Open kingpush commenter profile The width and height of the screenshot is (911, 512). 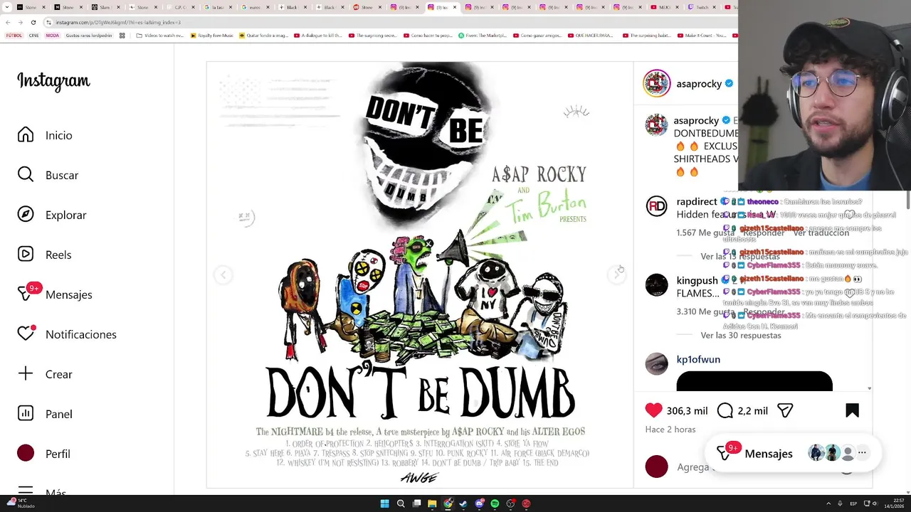click(697, 280)
